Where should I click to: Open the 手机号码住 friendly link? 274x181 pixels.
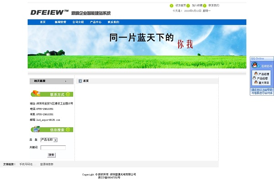tap(27, 164)
